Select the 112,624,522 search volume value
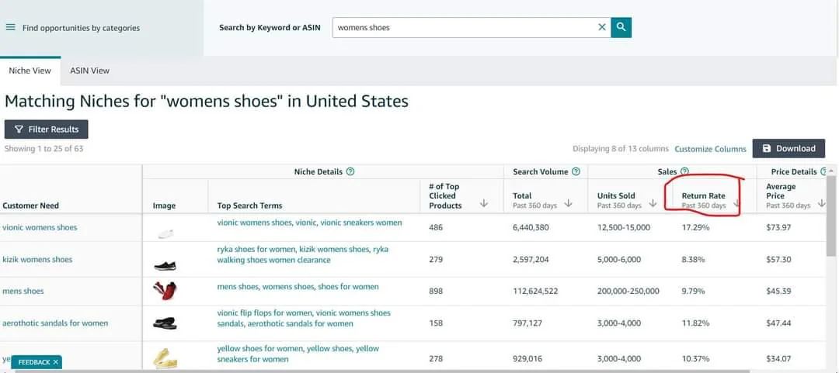 click(x=535, y=292)
